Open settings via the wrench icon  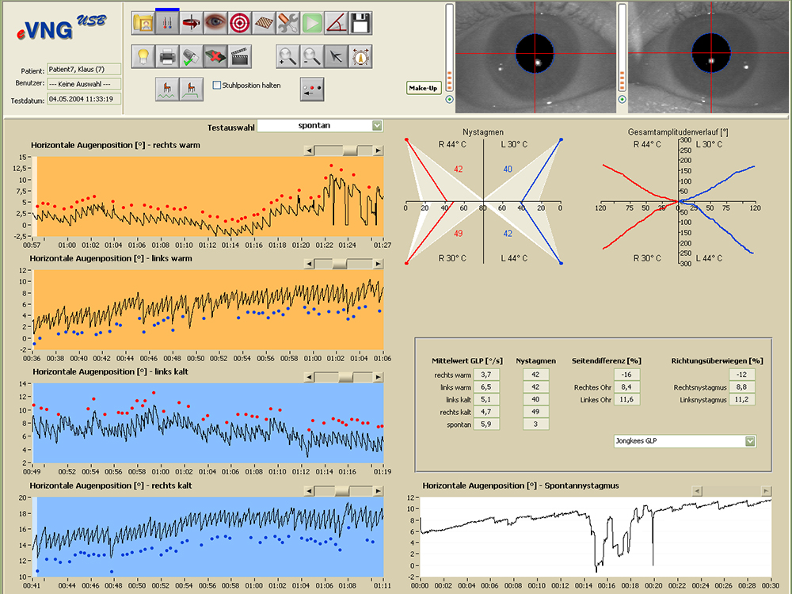tap(287, 23)
